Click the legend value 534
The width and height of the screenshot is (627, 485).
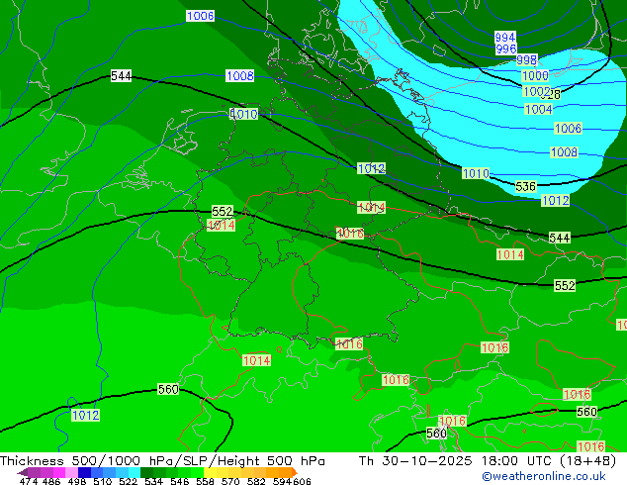pyautogui.click(x=153, y=481)
